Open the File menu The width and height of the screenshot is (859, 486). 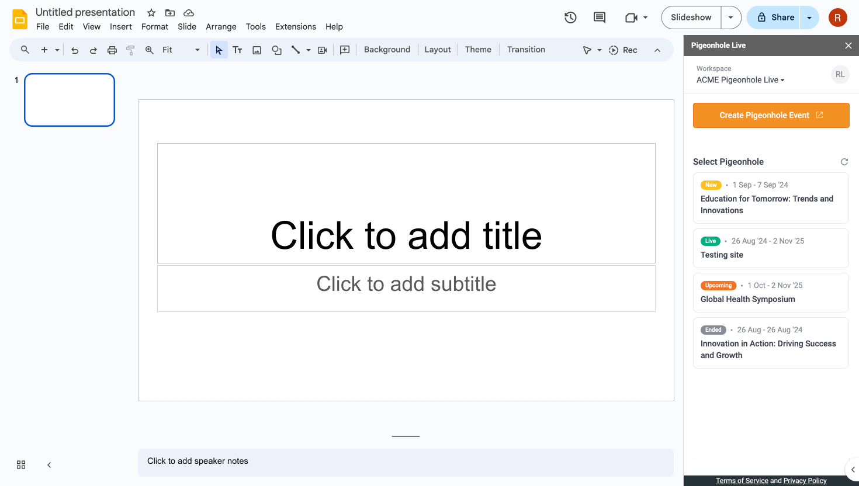43,27
